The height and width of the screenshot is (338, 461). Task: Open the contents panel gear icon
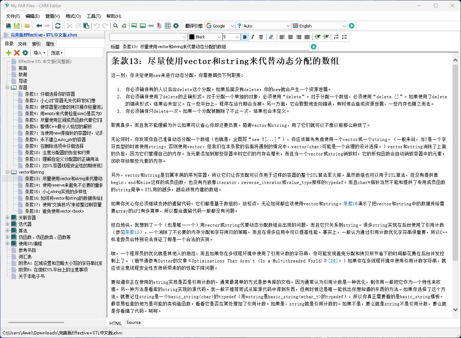[25, 53]
